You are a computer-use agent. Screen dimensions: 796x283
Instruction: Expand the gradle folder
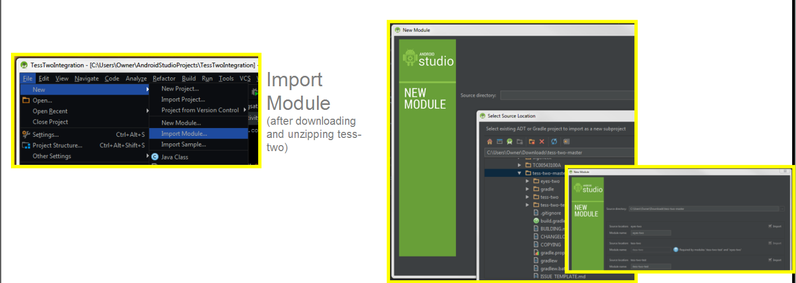pos(527,189)
